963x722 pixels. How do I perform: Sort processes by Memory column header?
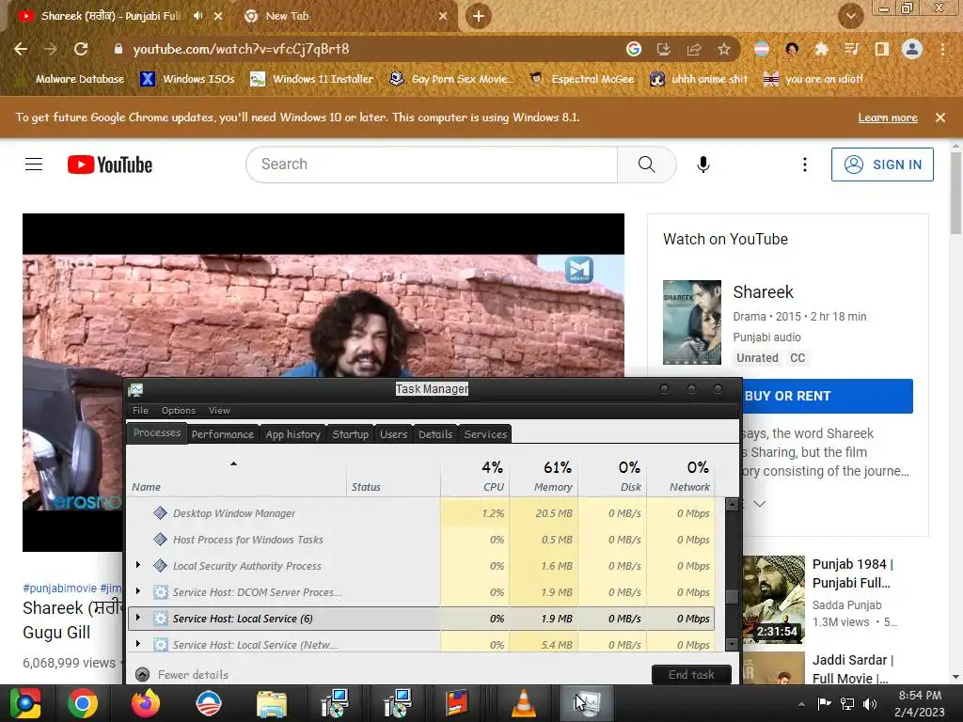544,476
